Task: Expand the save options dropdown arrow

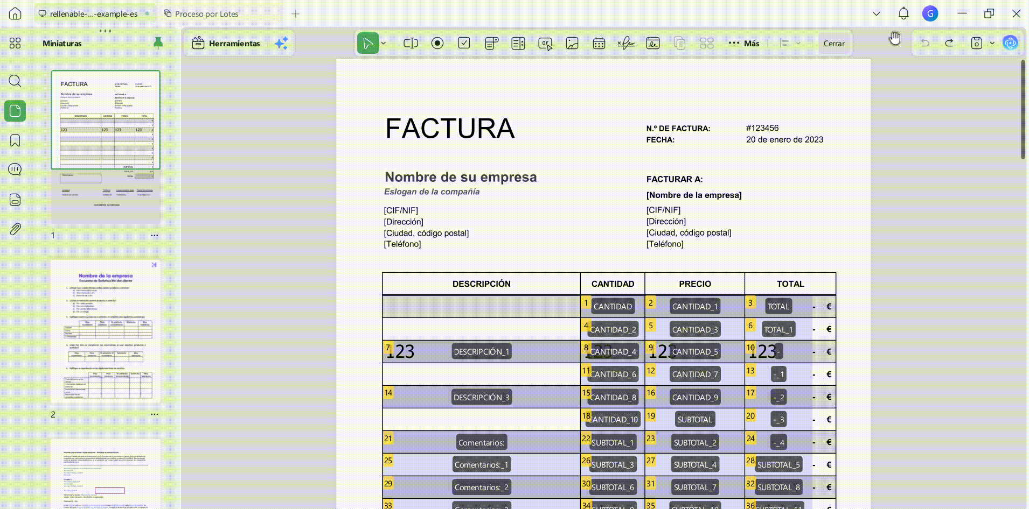Action: (x=992, y=43)
